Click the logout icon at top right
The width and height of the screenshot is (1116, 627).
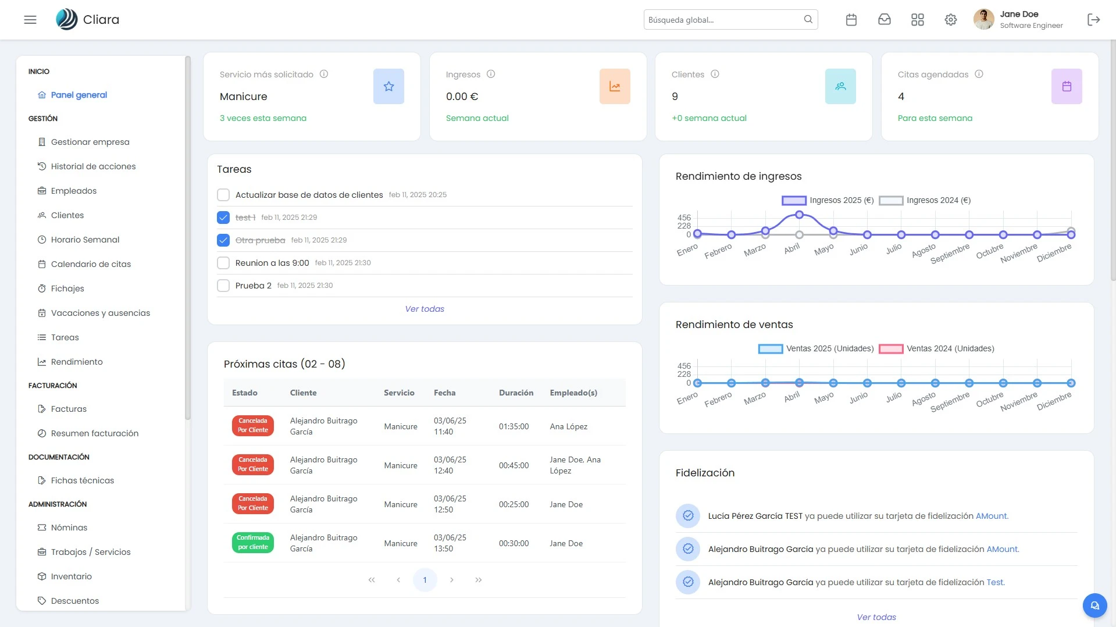[1093, 20]
